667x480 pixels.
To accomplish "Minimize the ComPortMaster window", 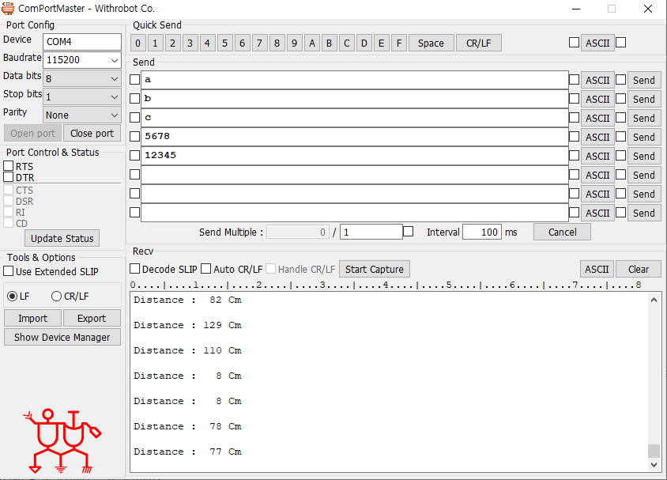I will click(x=576, y=9).
